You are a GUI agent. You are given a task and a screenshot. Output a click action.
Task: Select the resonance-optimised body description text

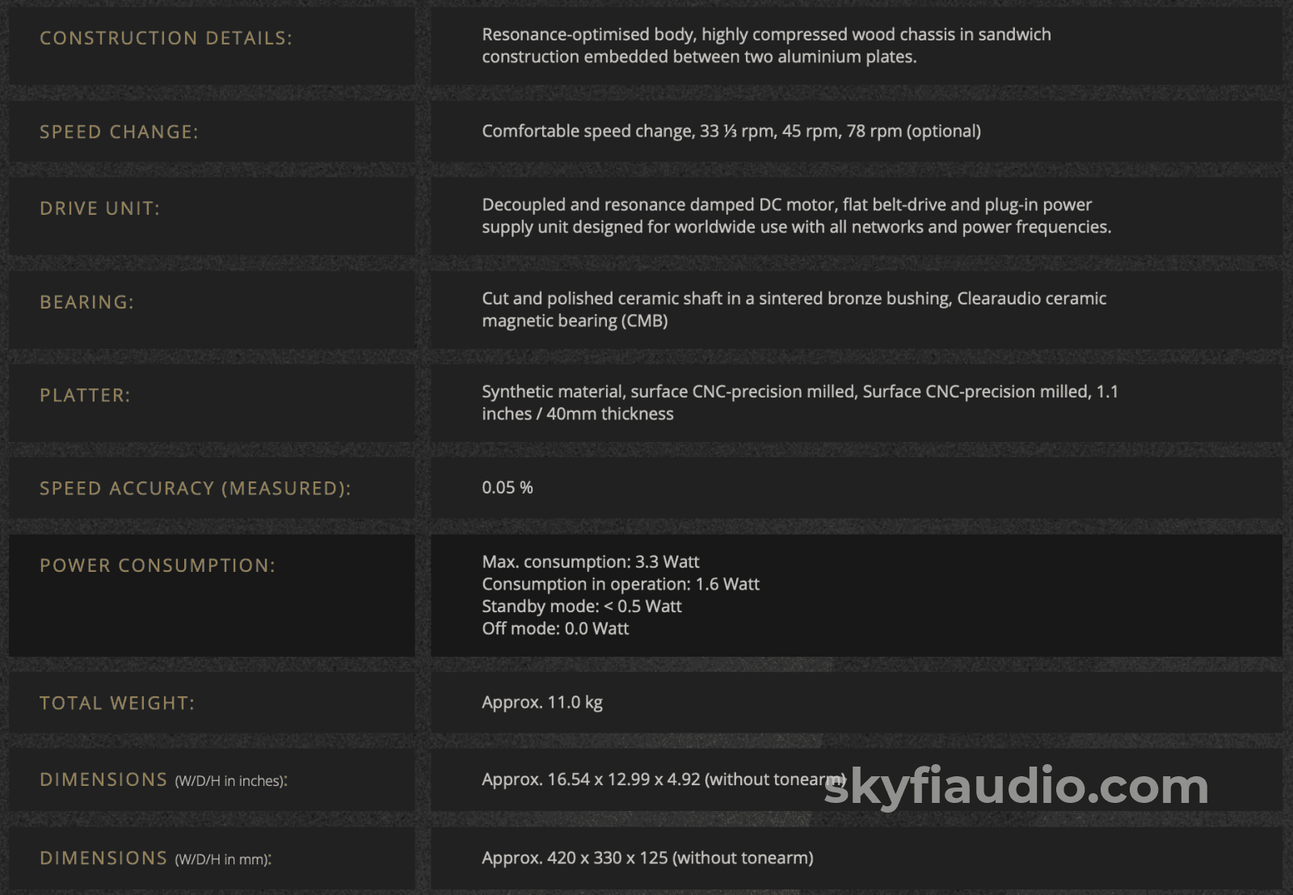tap(765, 45)
